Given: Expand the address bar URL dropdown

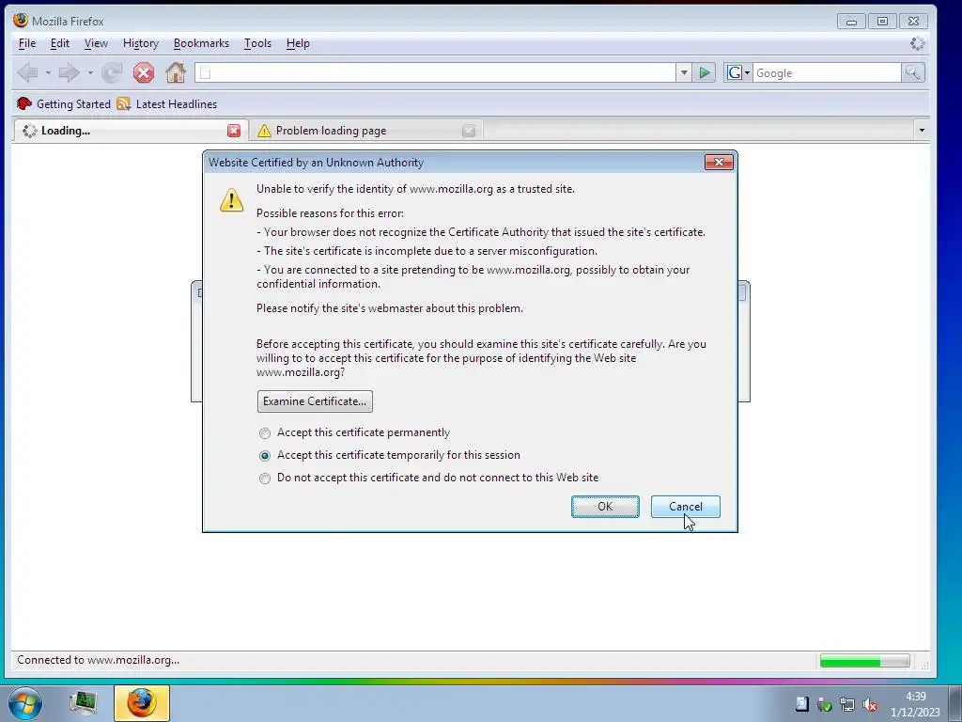Looking at the screenshot, I should (684, 73).
